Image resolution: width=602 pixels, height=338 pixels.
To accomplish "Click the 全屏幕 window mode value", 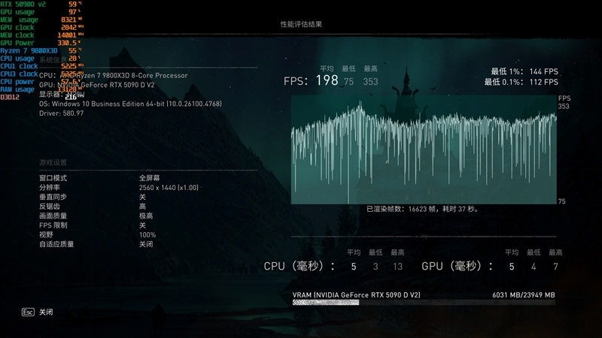I will 149,178.
